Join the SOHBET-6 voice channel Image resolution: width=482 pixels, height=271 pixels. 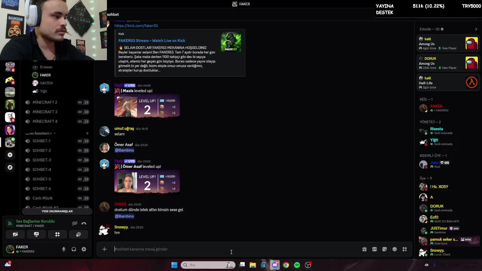tap(57, 189)
